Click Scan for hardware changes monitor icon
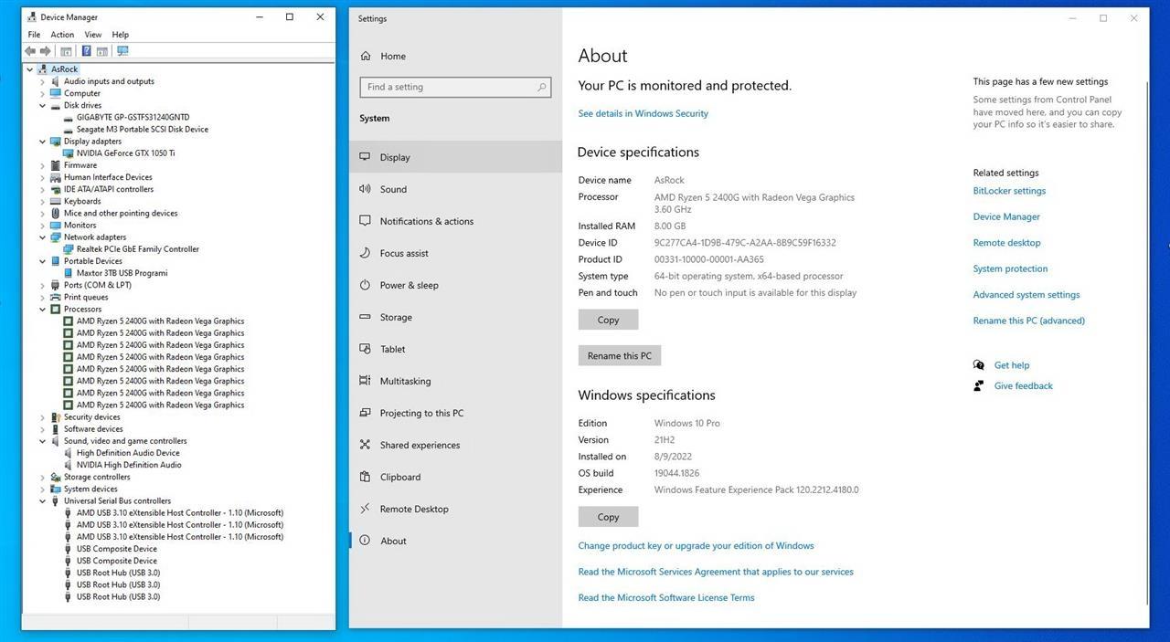 click(122, 51)
